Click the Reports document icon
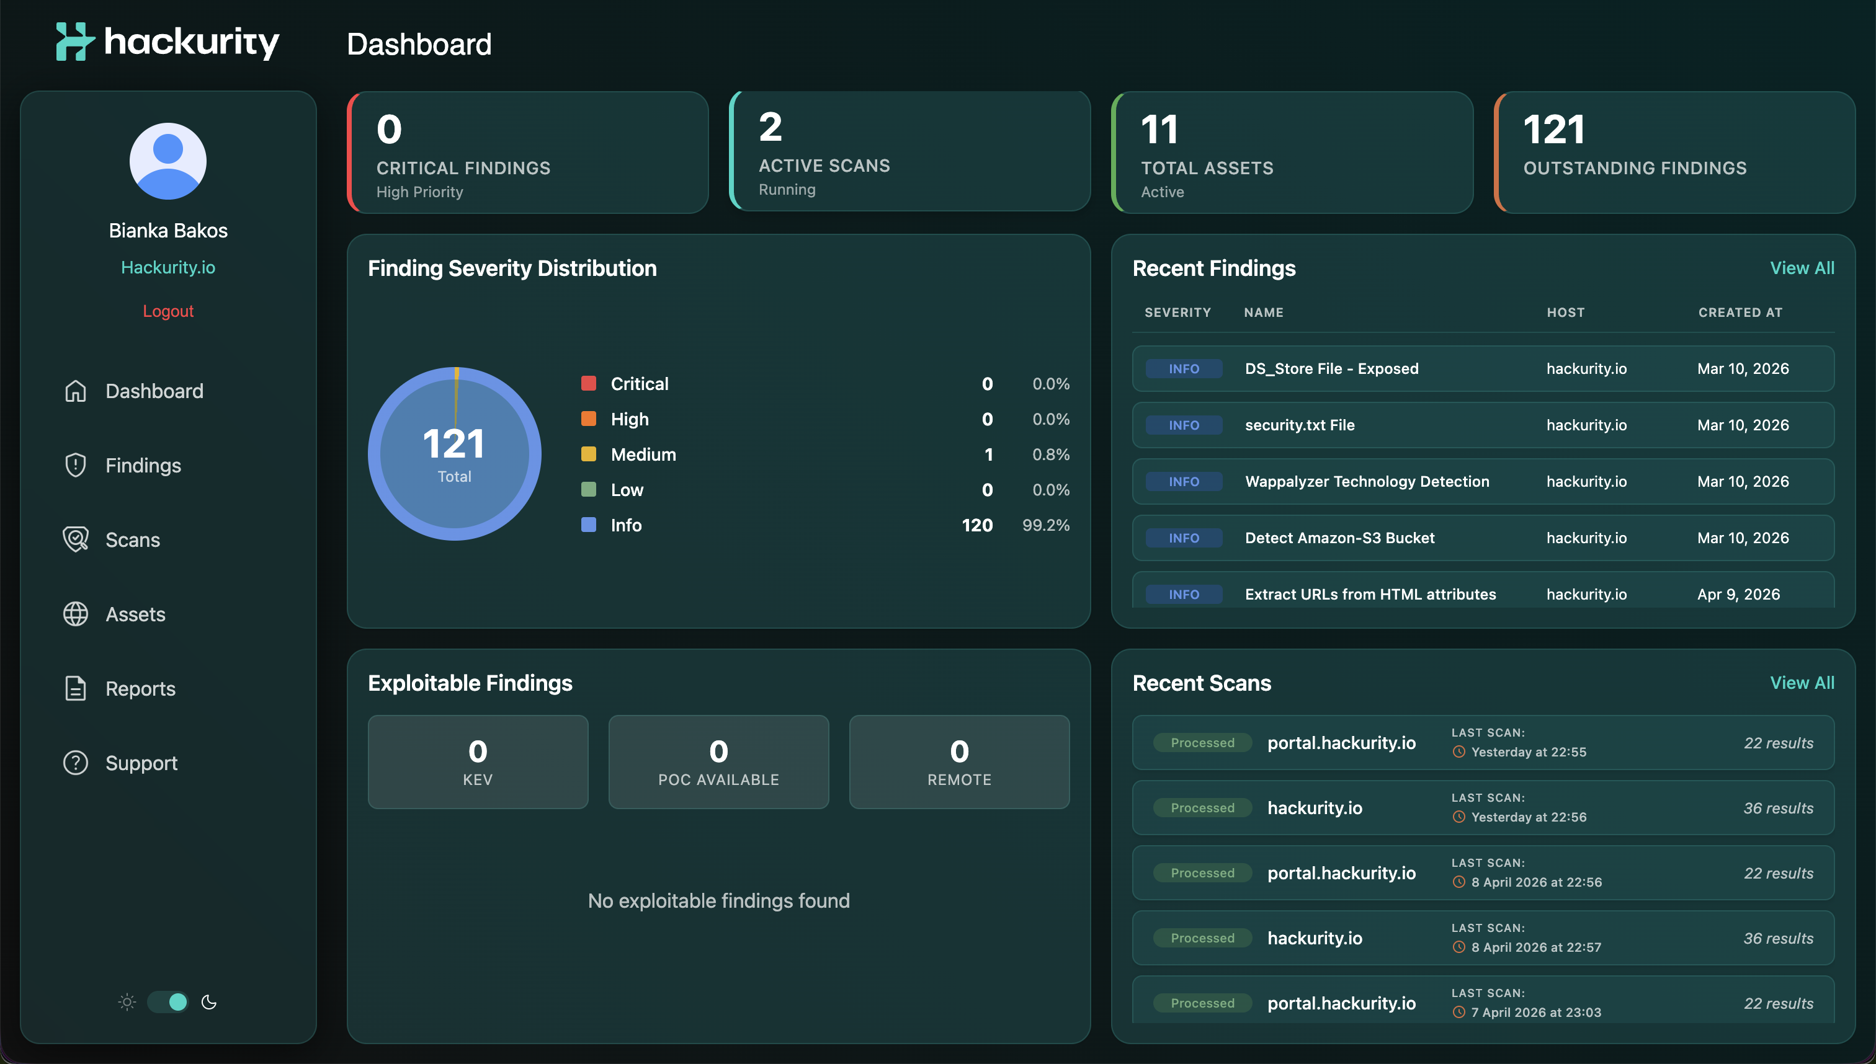This screenshot has width=1876, height=1064. 76,688
